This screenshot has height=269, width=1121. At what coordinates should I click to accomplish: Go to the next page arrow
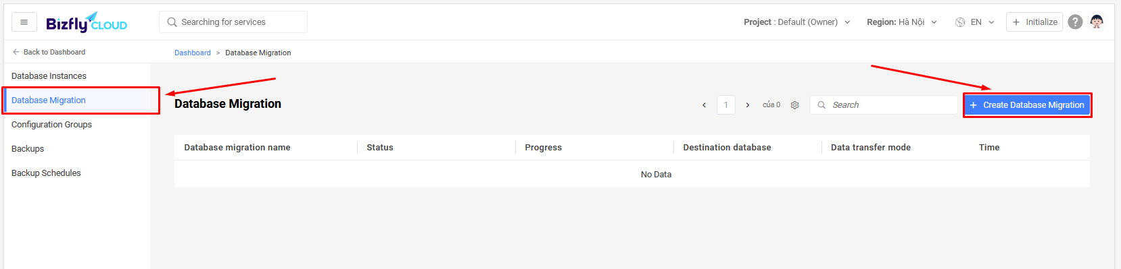click(748, 105)
